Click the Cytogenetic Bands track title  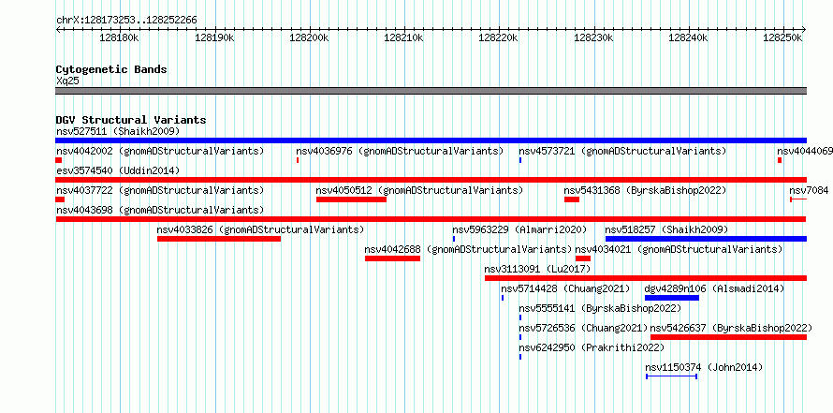point(111,69)
